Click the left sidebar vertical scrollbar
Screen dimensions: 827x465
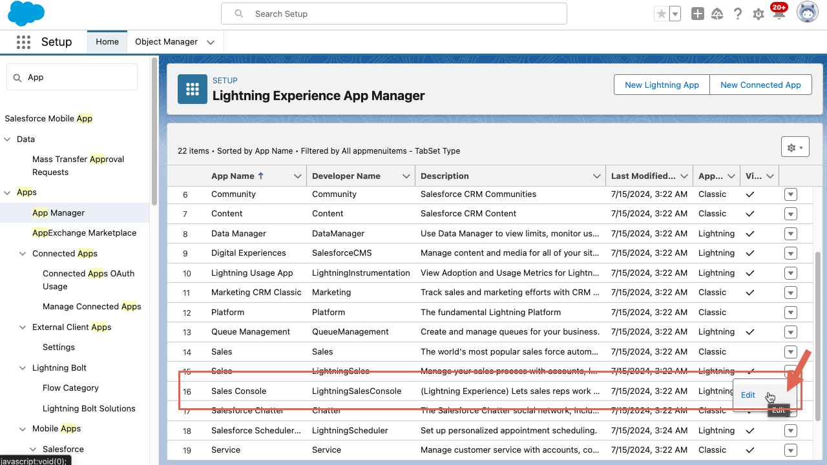click(154, 131)
